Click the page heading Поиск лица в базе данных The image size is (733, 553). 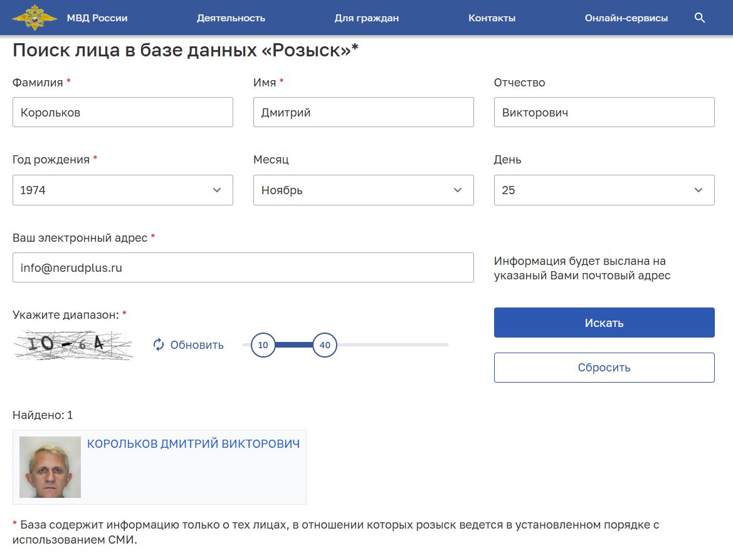click(185, 50)
